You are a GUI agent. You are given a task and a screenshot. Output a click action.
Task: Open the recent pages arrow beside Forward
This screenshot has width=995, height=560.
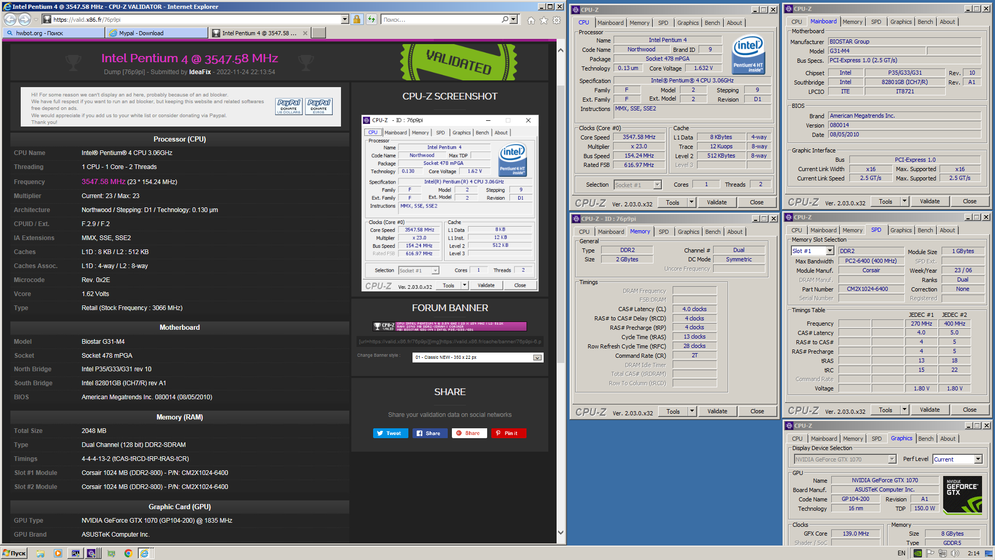pyautogui.click(x=36, y=20)
